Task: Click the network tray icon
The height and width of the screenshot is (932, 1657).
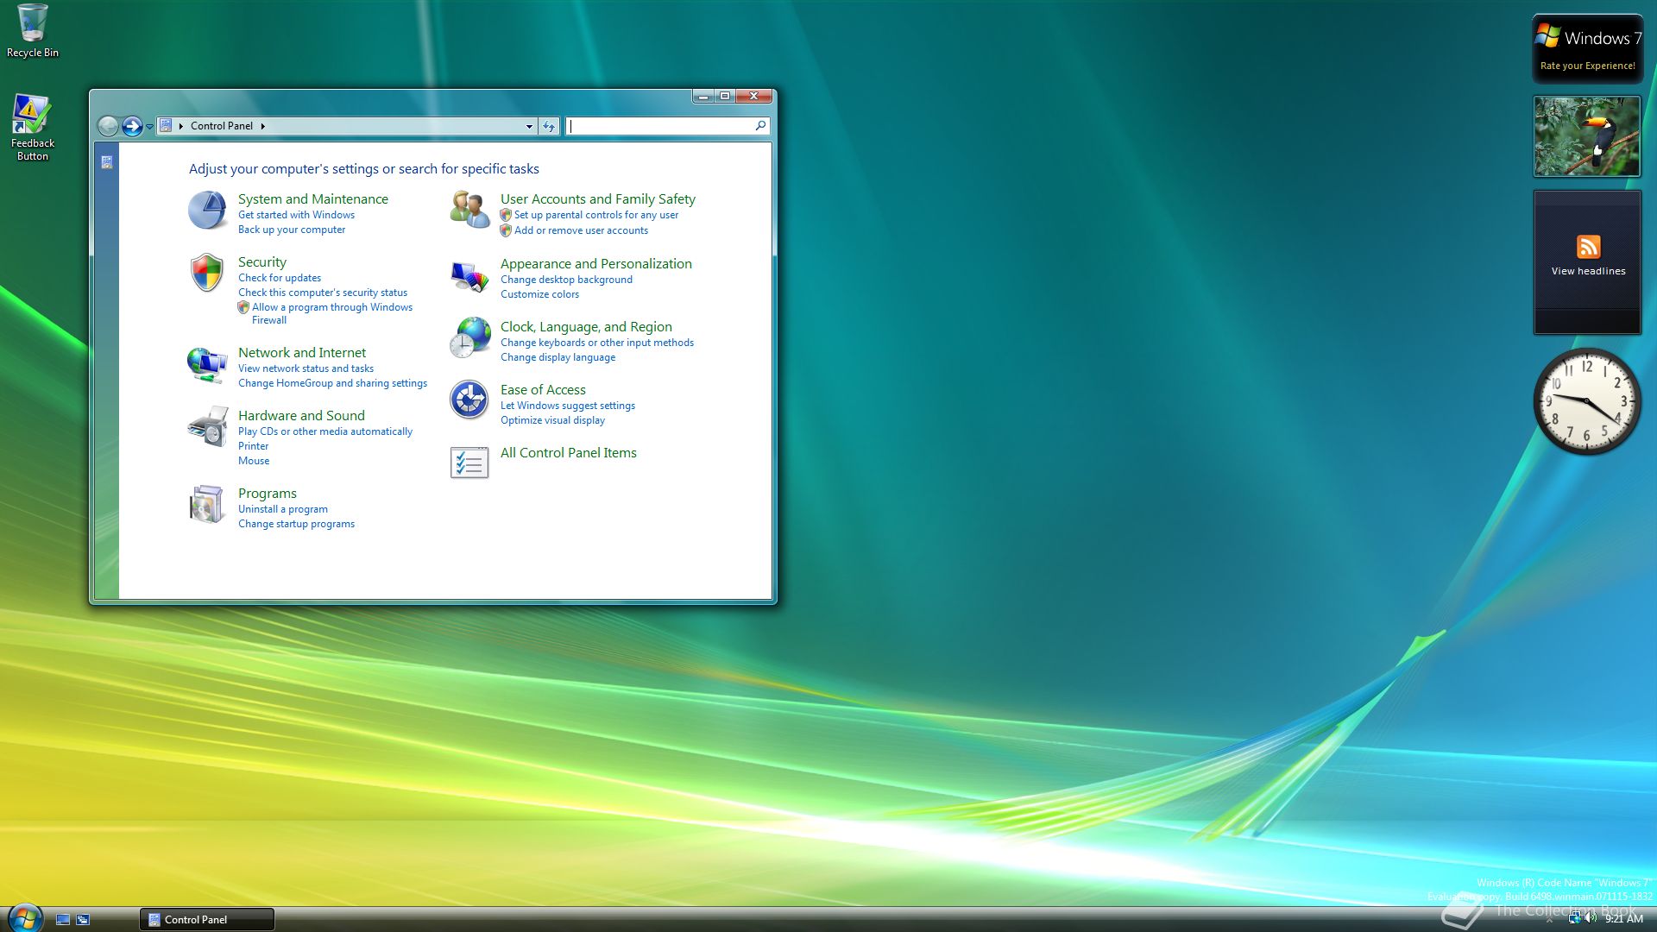Action: pyautogui.click(x=1574, y=918)
